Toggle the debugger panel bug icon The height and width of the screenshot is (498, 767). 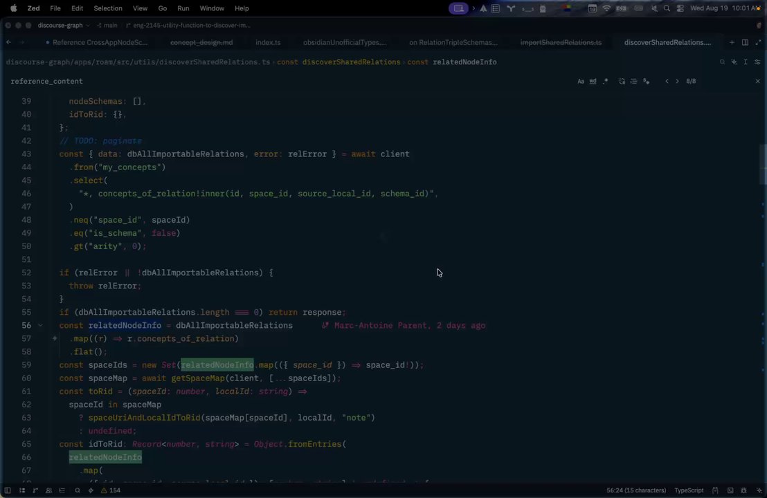[x=743, y=490]
